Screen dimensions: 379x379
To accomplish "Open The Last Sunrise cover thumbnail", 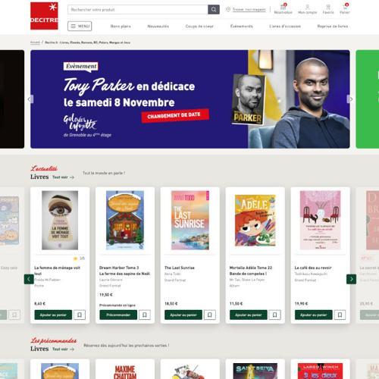I will click(190, 220).
